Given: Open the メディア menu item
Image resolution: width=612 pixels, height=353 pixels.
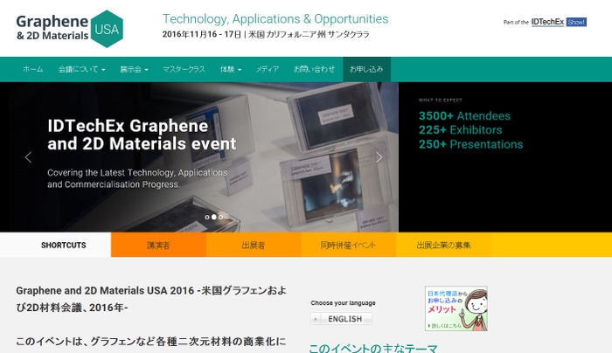Looking at the screenshot, I should (268, 69).
